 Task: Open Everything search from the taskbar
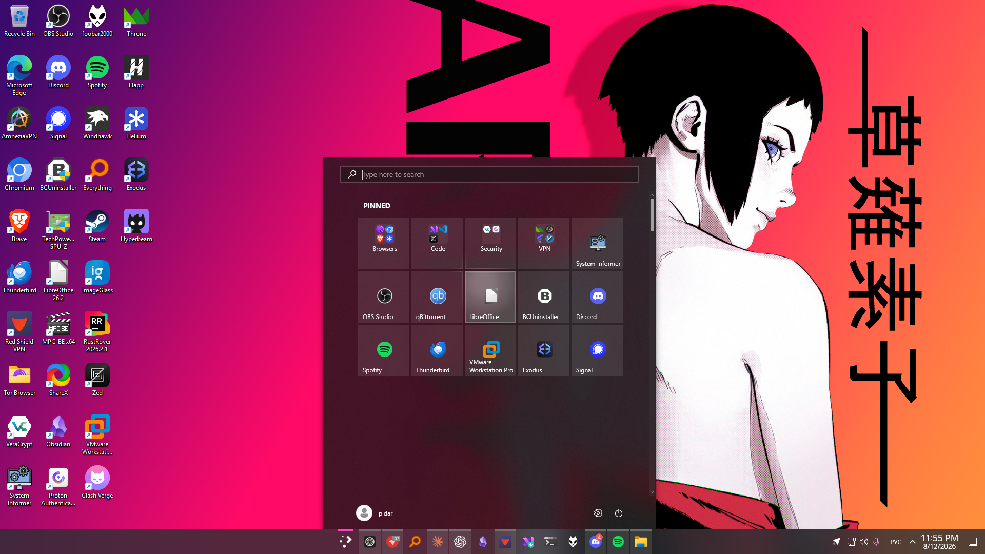tap(415, 542)
